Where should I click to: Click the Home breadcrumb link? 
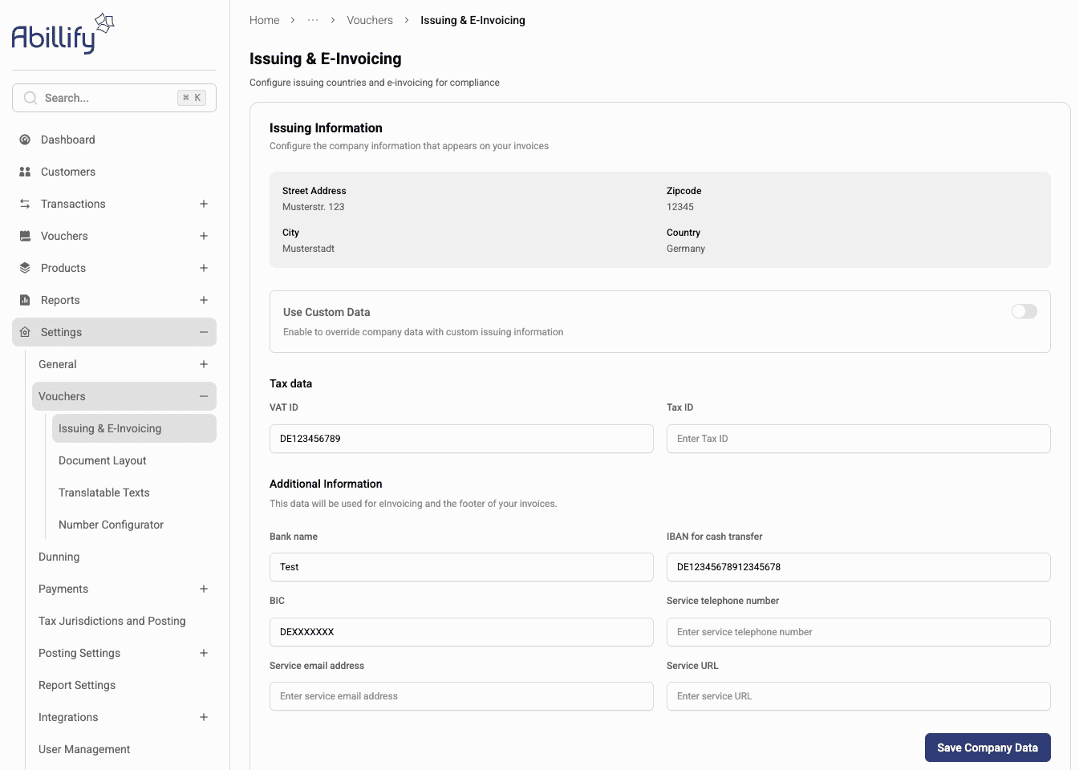[x=264, y=20]
